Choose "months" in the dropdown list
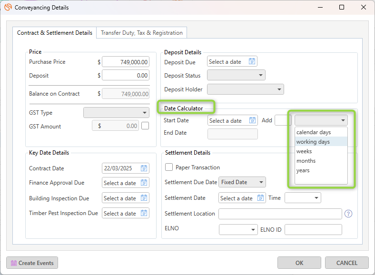 (306, 161)
